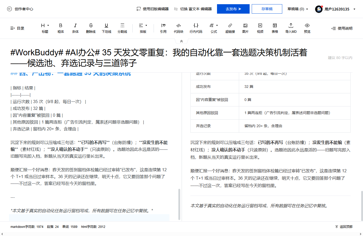This screenshot has height=236, width=363.
Task: Click the 使用旧版编辑器 option
Action: click(153, 9)
